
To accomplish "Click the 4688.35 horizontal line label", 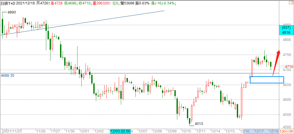I will click(8, 75).
